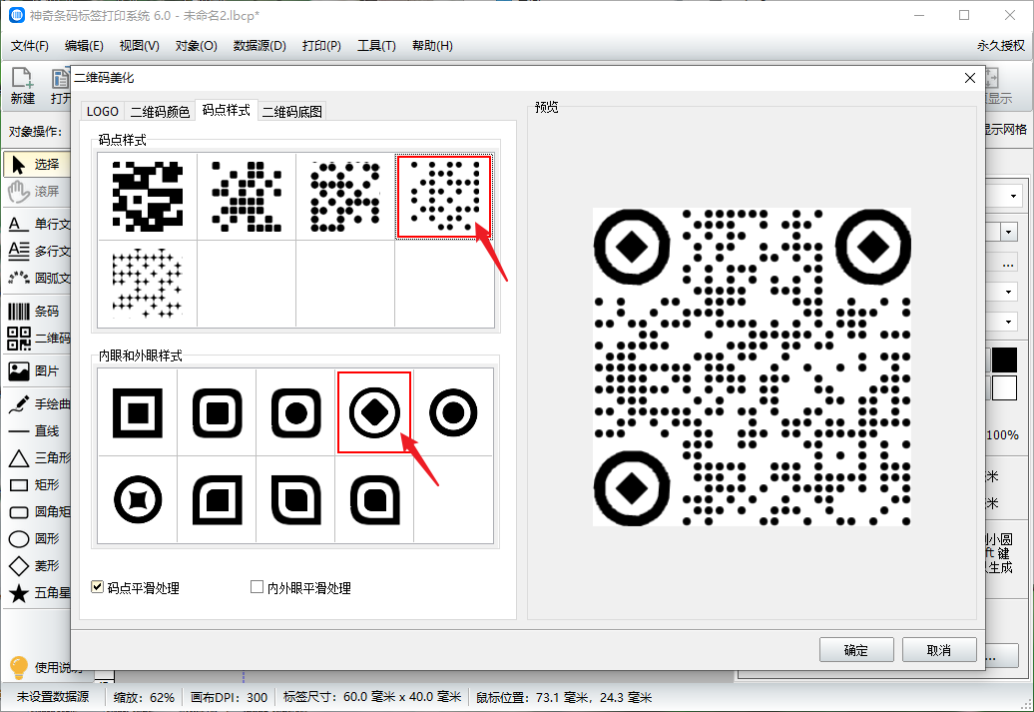Choose circle with diamond center eye
The height and width of the screenshot is (712, 1034).
pos(374,413)
